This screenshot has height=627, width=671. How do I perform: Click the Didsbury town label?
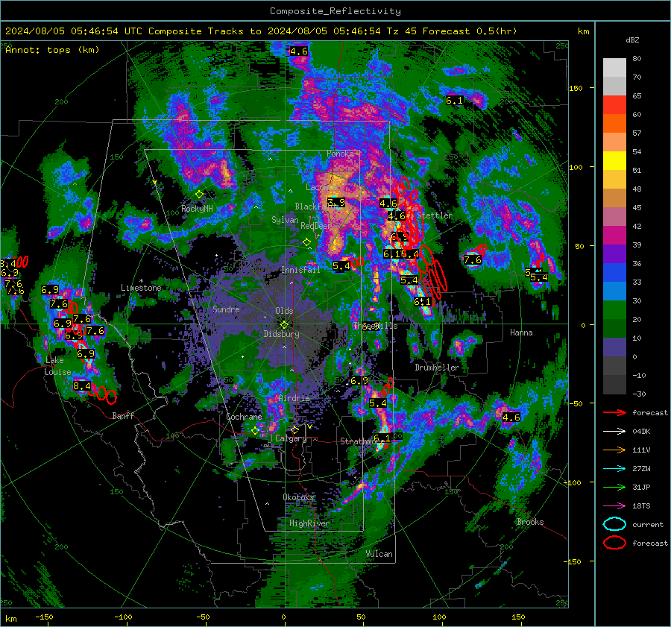click(281, 334)
